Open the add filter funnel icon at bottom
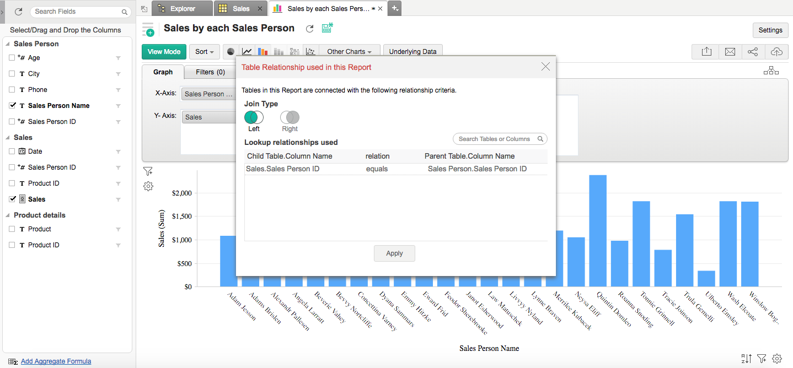The height and width of the screenshot is (368, 793). pos(762,358)
